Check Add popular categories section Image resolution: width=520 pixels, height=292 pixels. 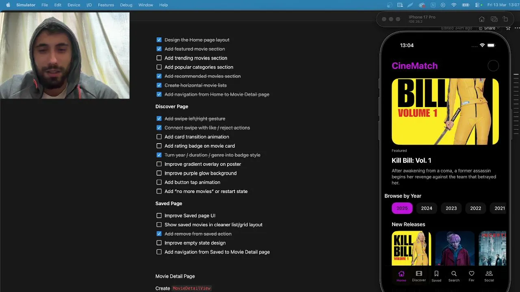tap(159, 67)
